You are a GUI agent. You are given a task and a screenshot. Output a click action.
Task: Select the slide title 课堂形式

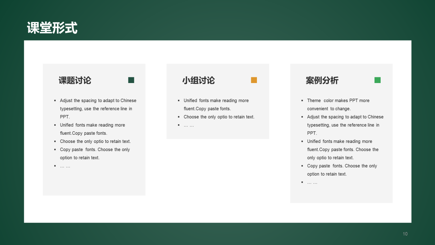pos(52,28)
